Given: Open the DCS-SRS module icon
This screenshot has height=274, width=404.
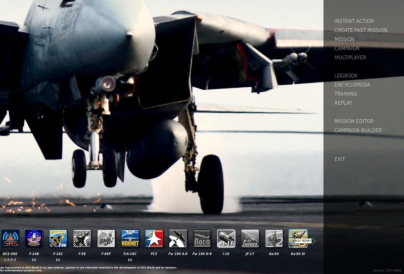Looking at the screenshot, I should coord(11,239).
